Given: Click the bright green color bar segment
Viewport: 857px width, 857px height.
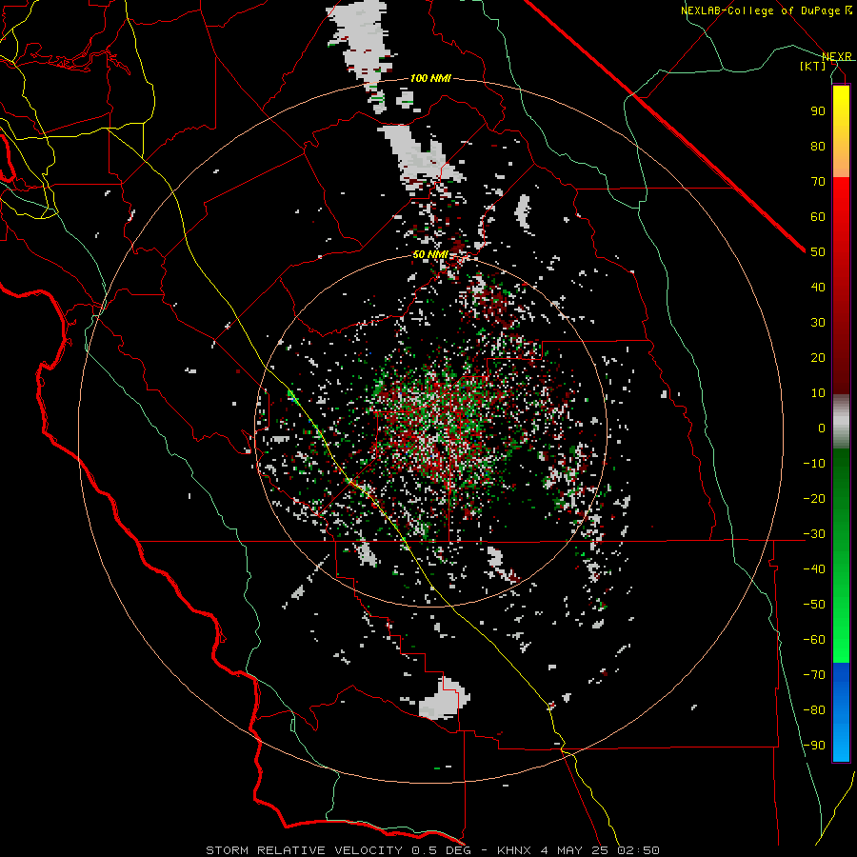Looking at the screenshot, I should (841, 628).
